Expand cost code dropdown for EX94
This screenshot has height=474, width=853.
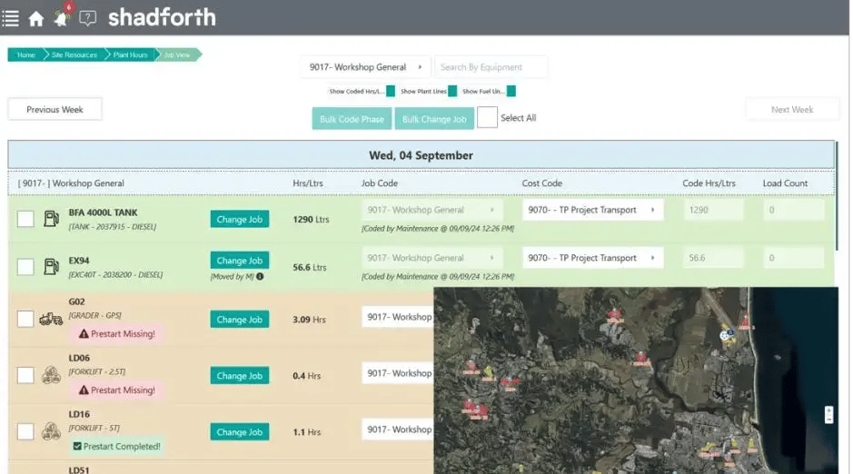click(592, 258)
